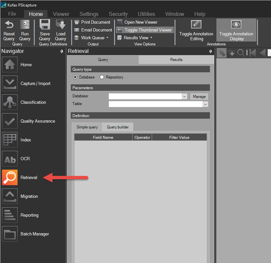Select the Database query type radio button

(x=75, y=77)
